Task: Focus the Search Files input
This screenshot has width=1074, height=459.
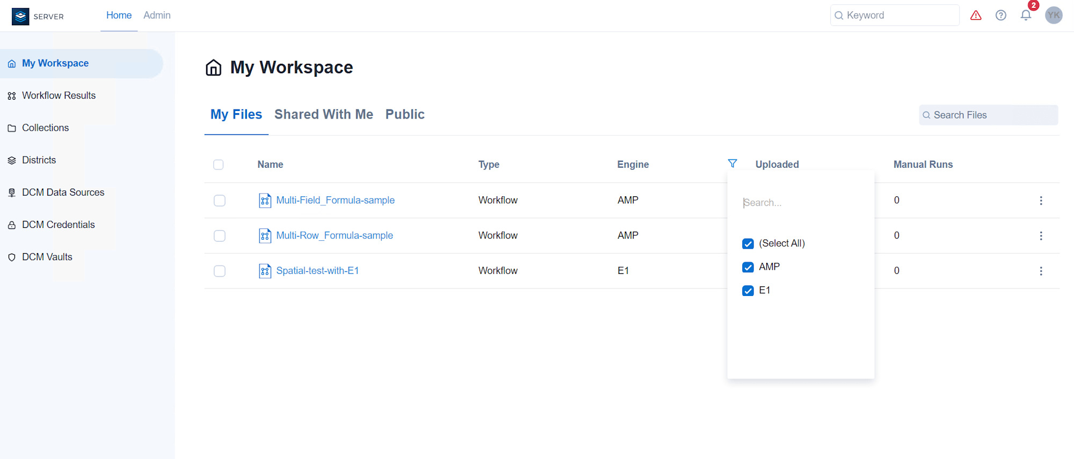Action: (x=989, y=115)
